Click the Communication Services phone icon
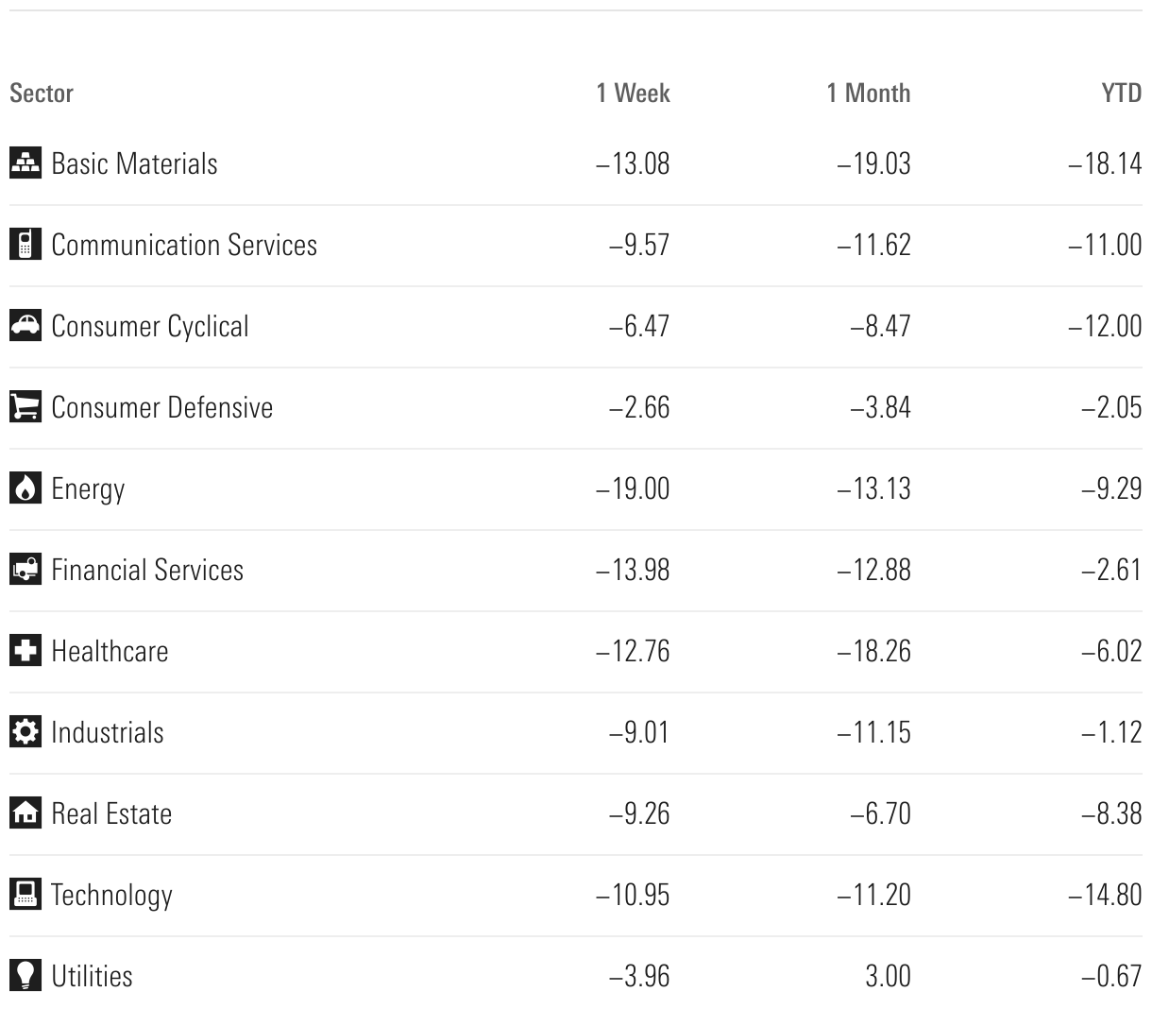Screen dimensions: 1152x1026 [25, 245]
